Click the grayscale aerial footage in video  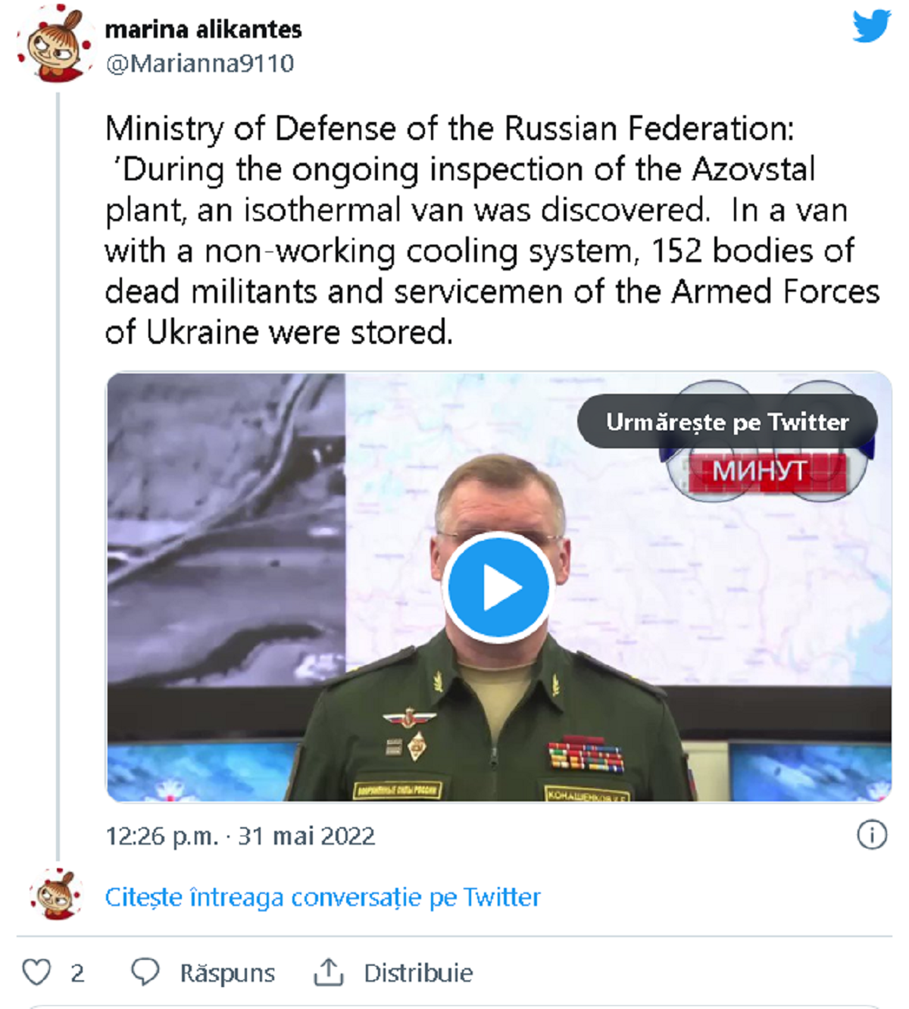coord(226,530)
